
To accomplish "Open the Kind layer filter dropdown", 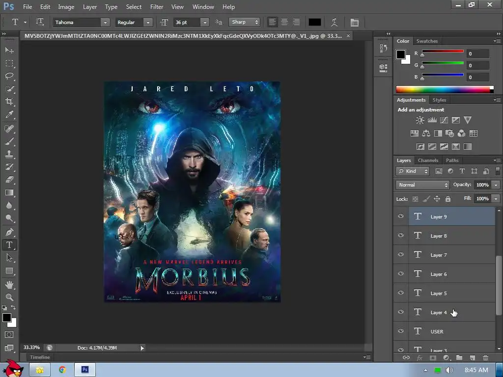I will coord(413,171).
